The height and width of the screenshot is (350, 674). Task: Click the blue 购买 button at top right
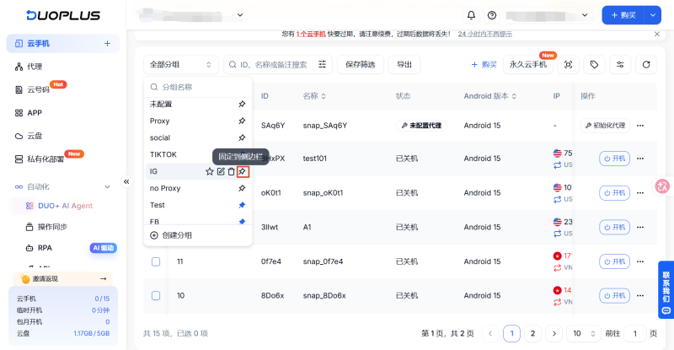tap(623, 15)
